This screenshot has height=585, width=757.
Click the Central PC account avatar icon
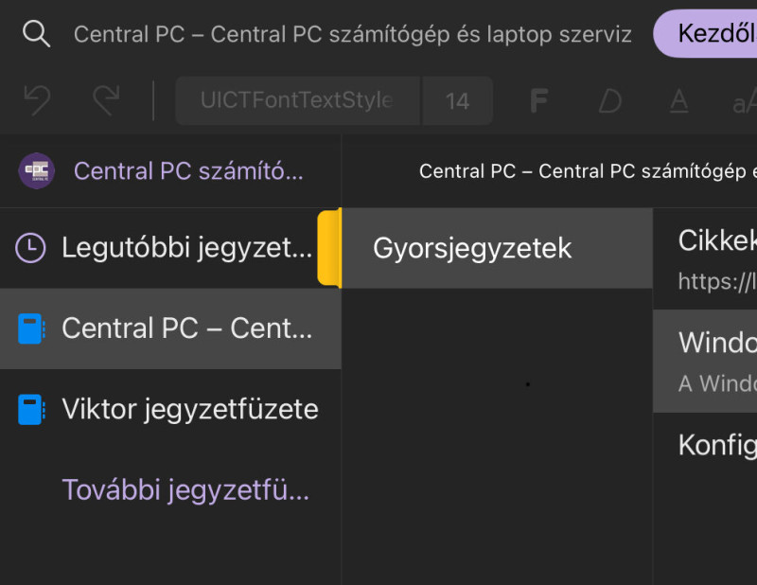pos(36,170)
